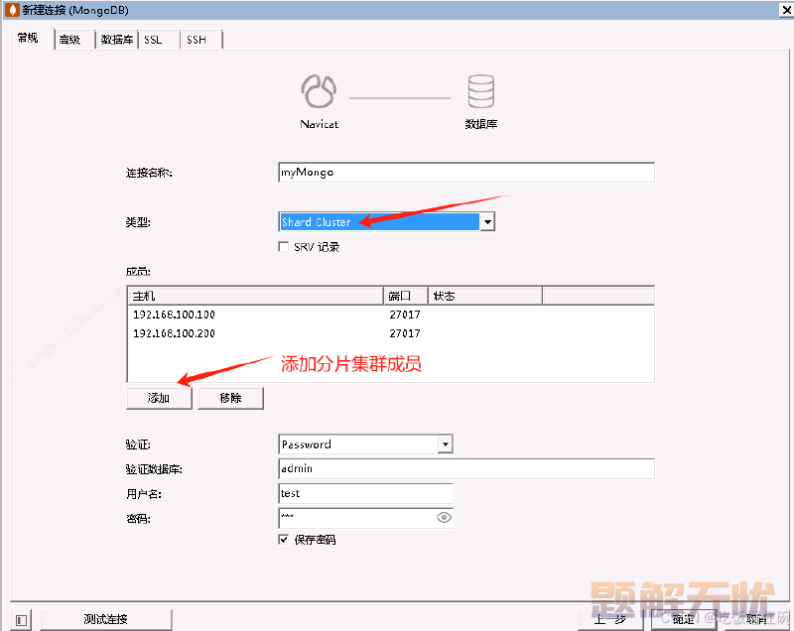Select member row 192.168.100.200
The height and width of the screenshot is (631, 794).
pyautogui.click(x=390, y=333)
